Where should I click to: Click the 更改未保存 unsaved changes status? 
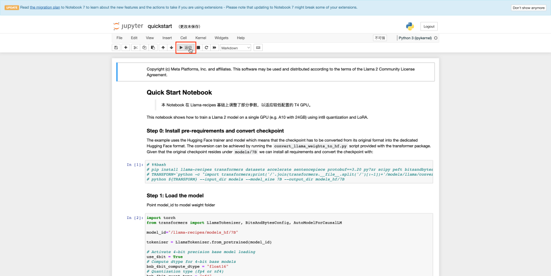[x=189, y=26]
